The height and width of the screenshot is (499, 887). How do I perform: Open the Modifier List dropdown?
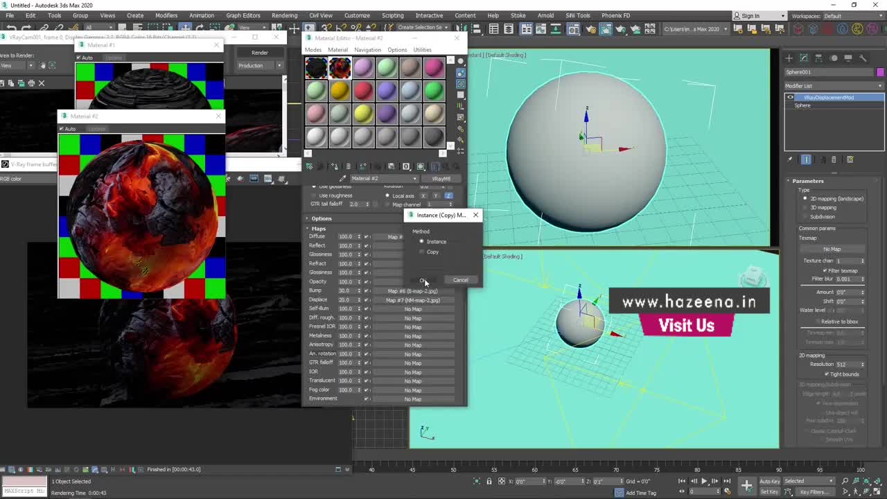(834, 86)
